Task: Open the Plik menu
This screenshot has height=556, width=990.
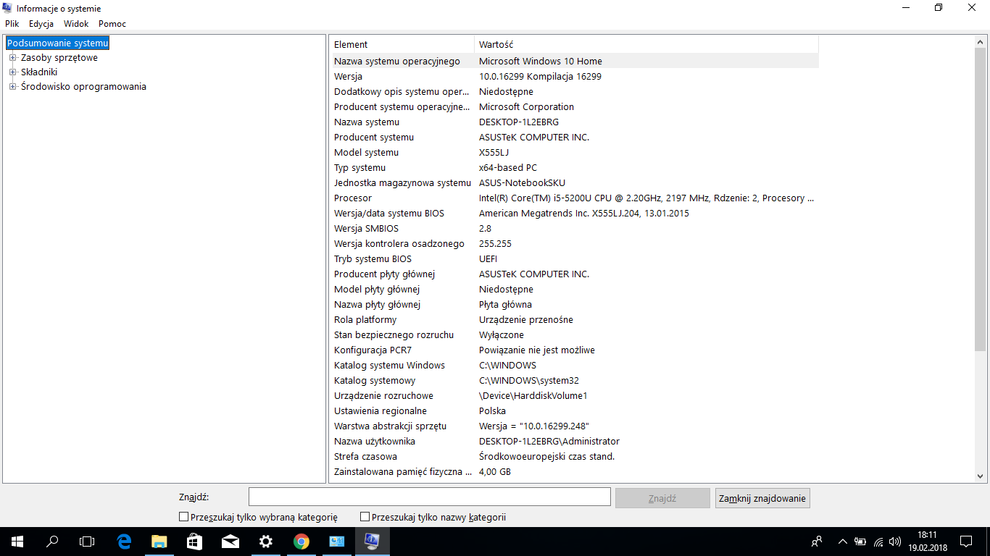Action: coord(12,24)
